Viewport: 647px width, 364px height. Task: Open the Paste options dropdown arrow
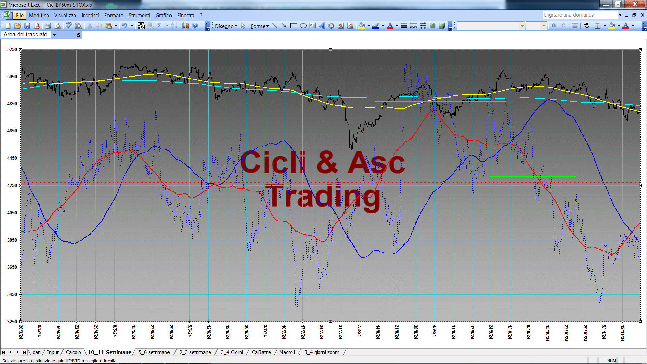(x=116, y=26)
